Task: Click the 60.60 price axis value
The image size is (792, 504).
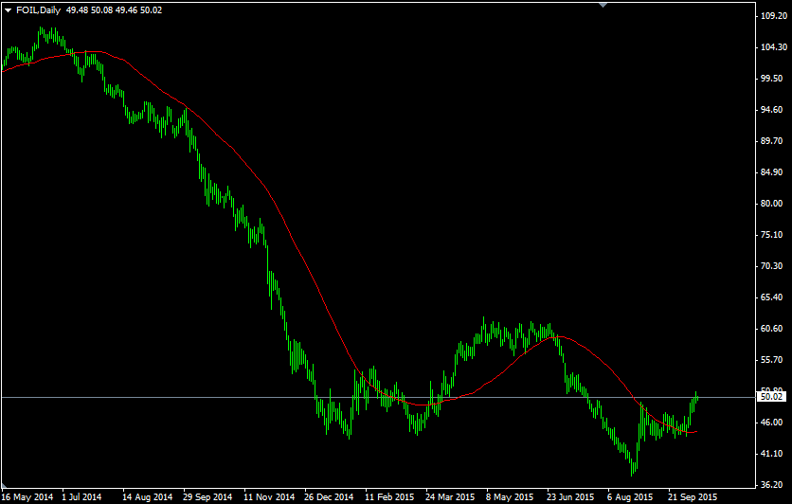Action: [773, 329]
